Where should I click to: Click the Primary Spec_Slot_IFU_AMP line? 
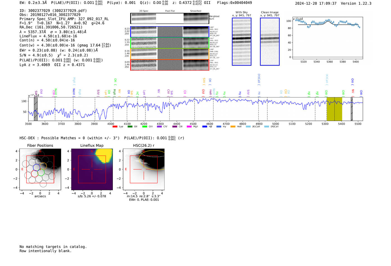click(x=64, y=19)
